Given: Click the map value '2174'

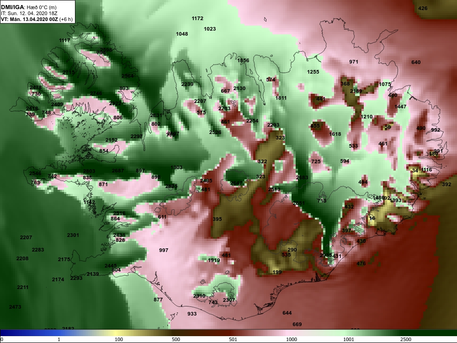Looking at the screenshot, I should tap(58, 280).
